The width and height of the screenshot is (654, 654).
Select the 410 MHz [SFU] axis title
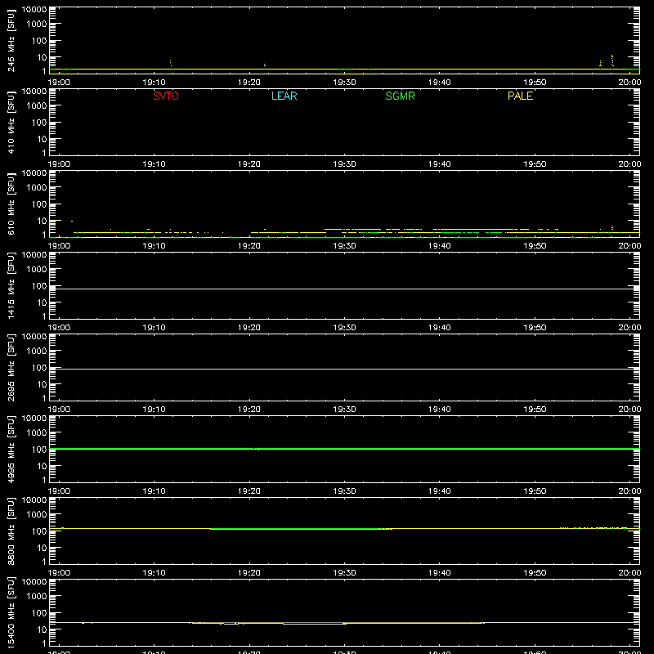11,122
